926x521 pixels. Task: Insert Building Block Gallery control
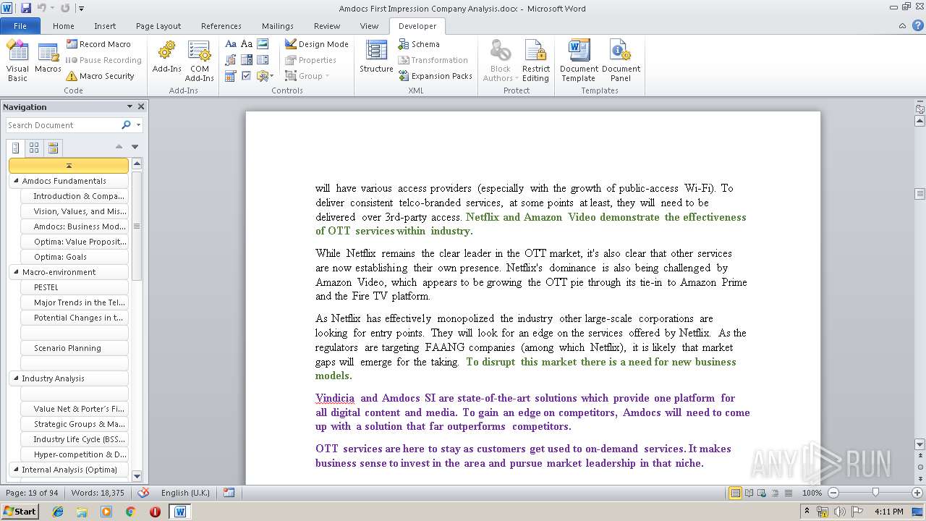(231, 60)
